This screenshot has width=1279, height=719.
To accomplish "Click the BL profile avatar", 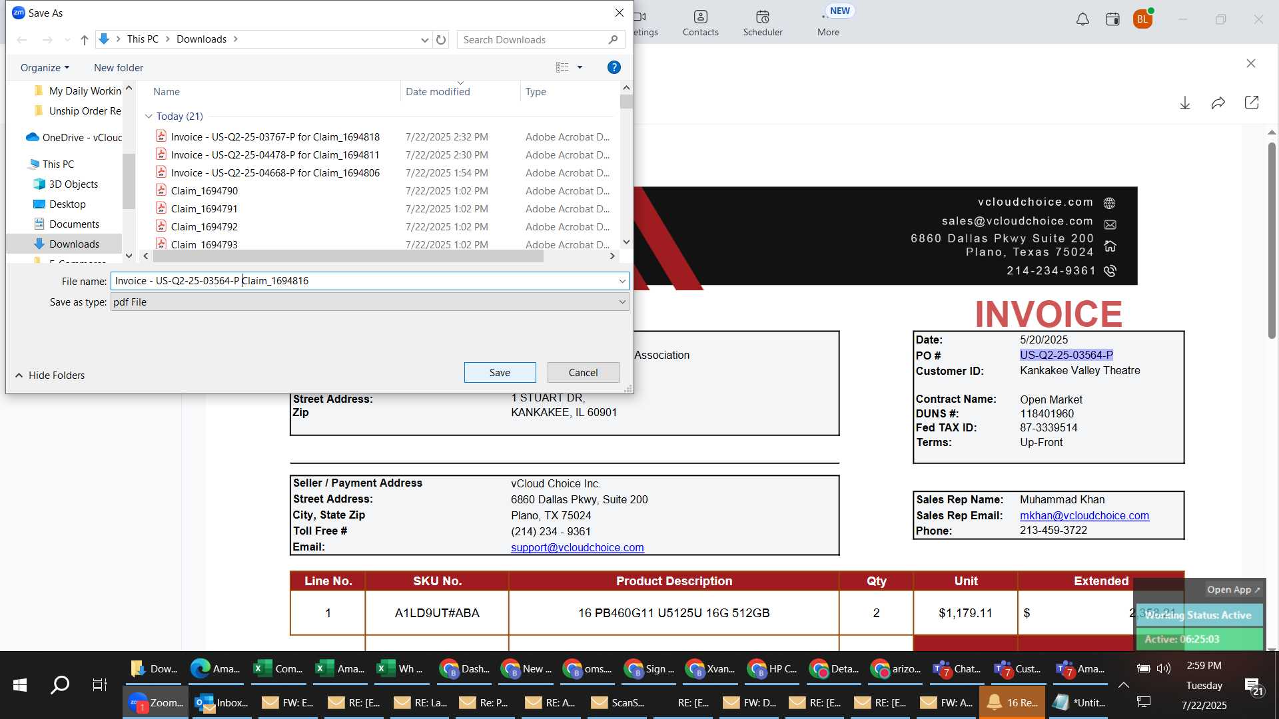I will 1142,19.
